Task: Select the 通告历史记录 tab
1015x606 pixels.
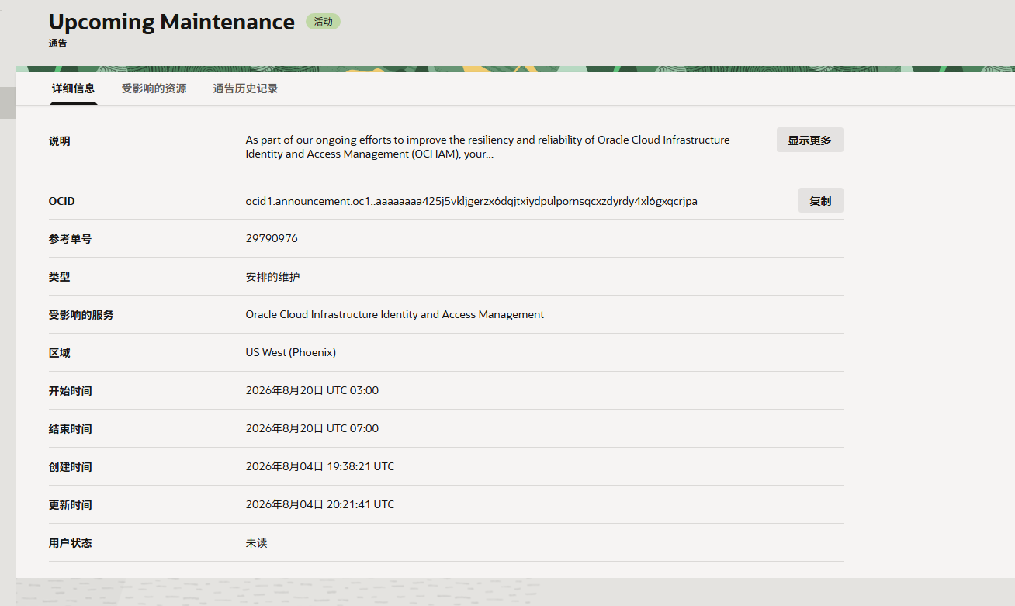Action: [x=245, y=88]
